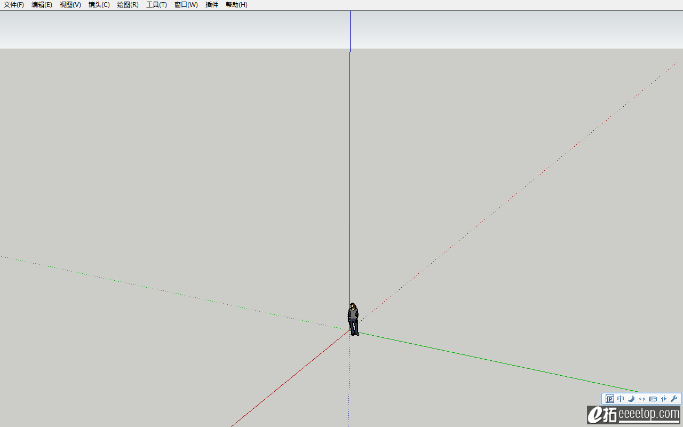683x427 pixels.
Task: Open the 窗口(W) window menu
Action: point(186,5)
